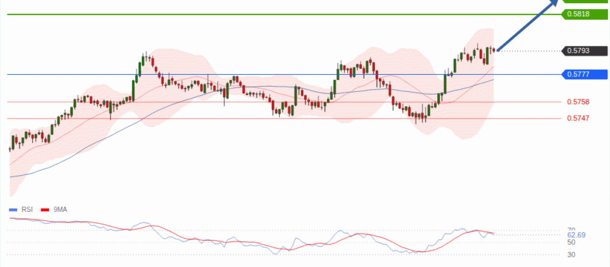The height and width of the screenshot is (267, 610).
Task: Click the 0.5793 current price label
Action: (x=585, y=50)
